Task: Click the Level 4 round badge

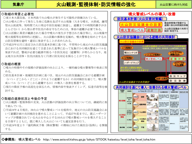Action: 136,105
